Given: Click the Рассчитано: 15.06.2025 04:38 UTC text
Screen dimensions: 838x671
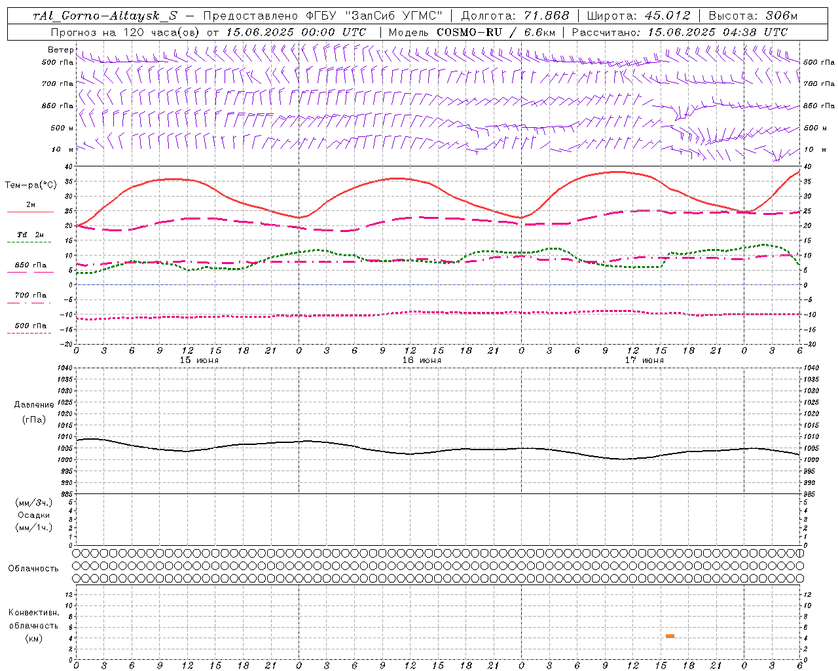Looking at the screenshot, I should pyautogui.click(x=680, y=32).
